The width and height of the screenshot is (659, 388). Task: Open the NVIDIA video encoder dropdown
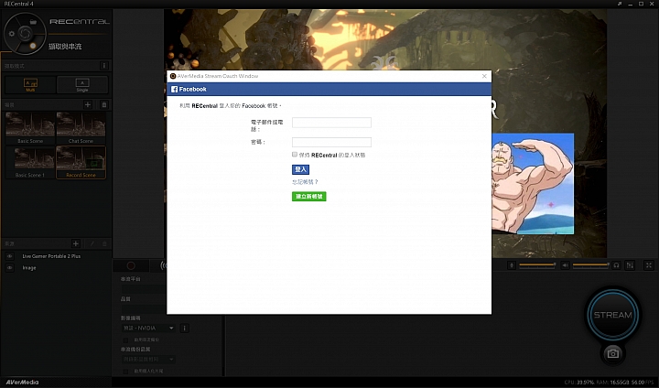(148, 328)
